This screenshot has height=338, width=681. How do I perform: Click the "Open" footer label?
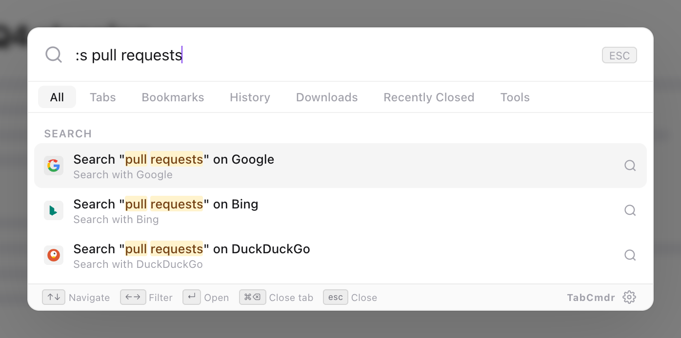217,298
